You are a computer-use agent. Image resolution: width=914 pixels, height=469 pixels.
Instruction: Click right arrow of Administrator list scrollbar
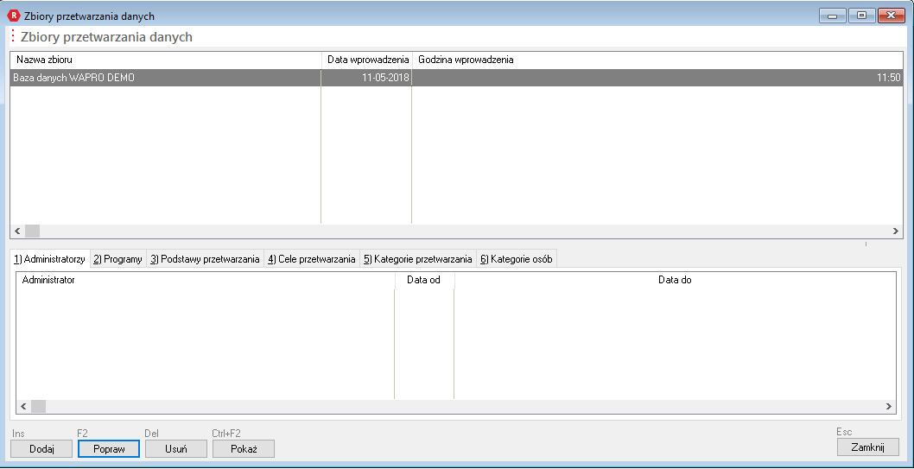click(888, 406)
